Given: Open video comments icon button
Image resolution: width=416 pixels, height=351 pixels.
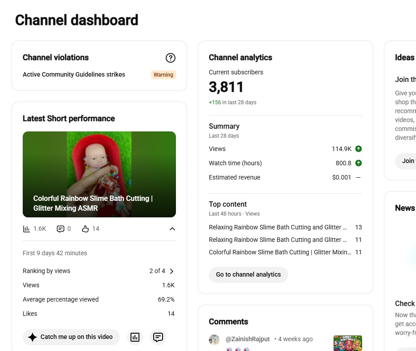Looking at the screenshot, I should pyautogui.click(x=158, y=337).
